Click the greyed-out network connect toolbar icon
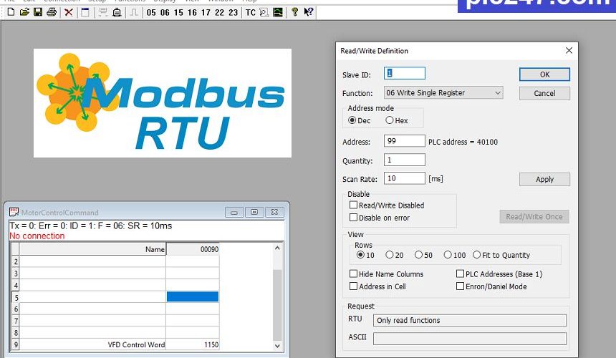This screenshot has width=616, height=358. [103, 12]
